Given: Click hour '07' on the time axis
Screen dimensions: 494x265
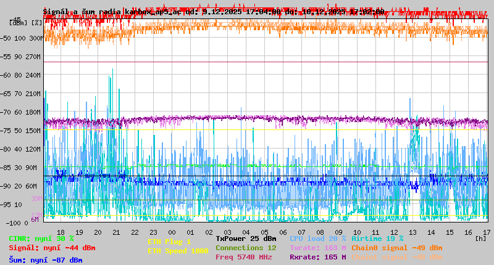Looking at the screenshot, I should (301, 232).
